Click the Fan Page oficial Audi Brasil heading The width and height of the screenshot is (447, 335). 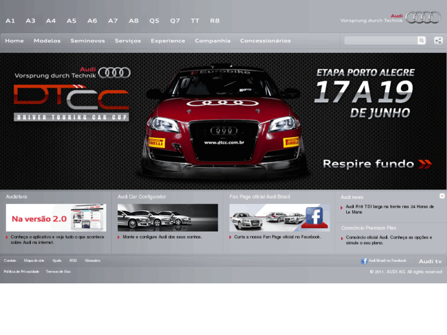(x=259, y=197)
